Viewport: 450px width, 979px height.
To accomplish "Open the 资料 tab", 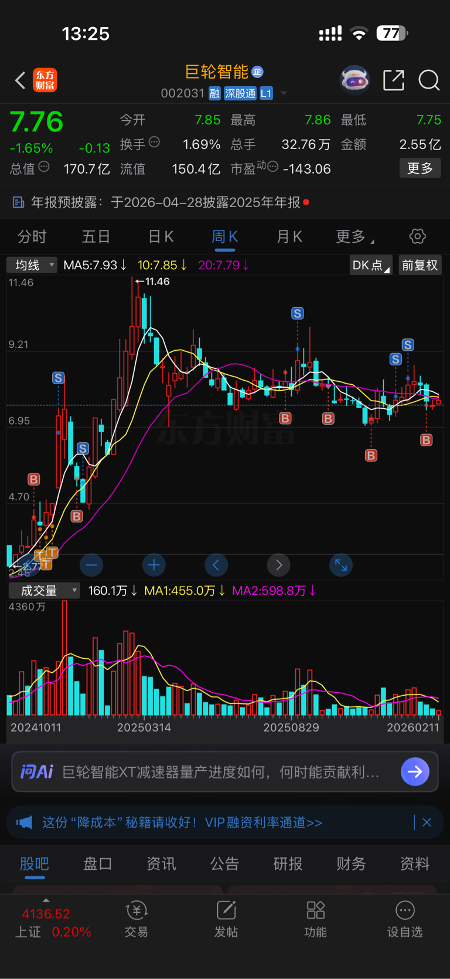I will 414,863.
